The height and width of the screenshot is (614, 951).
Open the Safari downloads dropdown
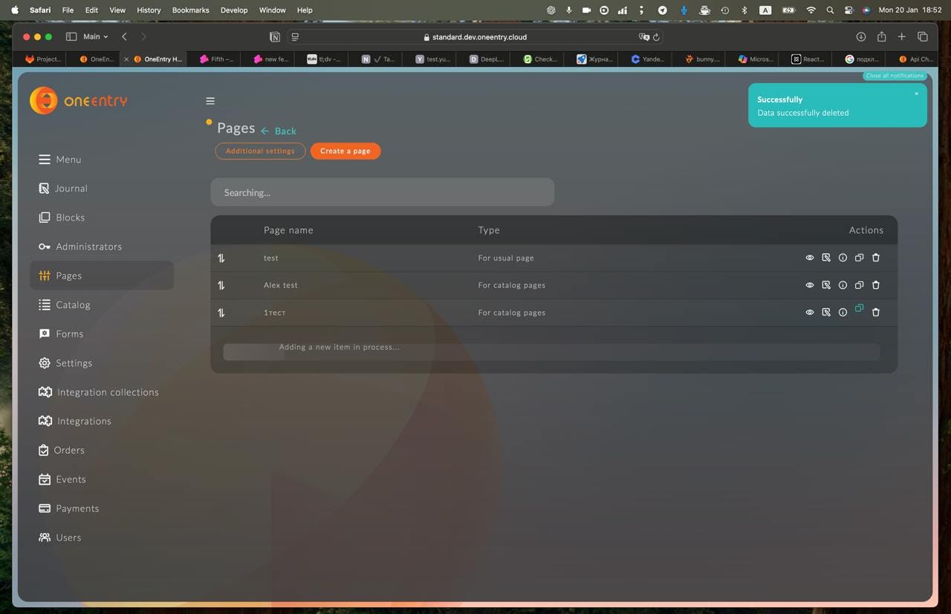pos(860,36)
